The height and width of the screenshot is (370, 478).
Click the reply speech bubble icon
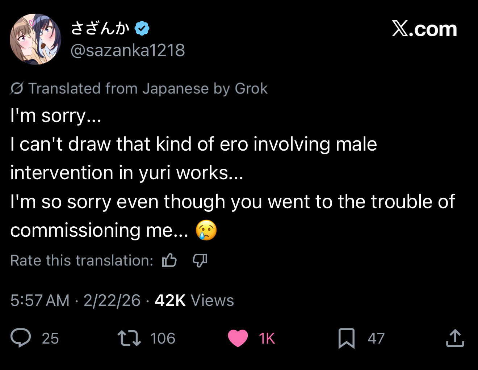pyautogui.click(x=21, y=338)
